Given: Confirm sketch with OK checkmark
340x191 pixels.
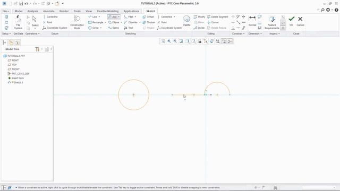Looking at the screenshot, I should (x=292, y=21).
